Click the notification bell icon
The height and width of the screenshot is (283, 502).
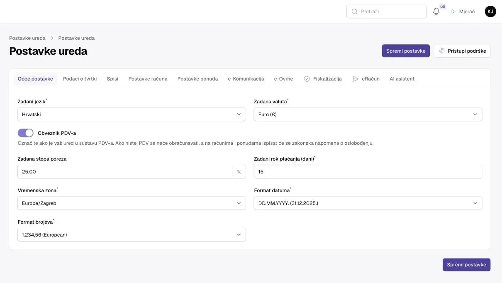pyautogui.click(x=436, y=12)
